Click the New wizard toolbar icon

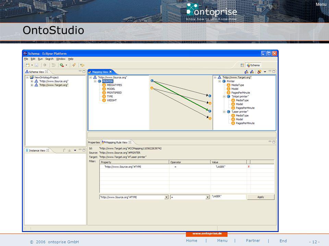[27, 65]
